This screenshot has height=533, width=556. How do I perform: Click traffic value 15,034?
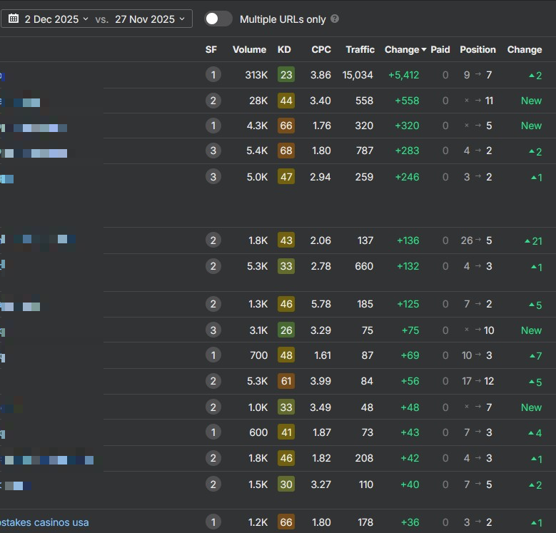tap(358, 75)
